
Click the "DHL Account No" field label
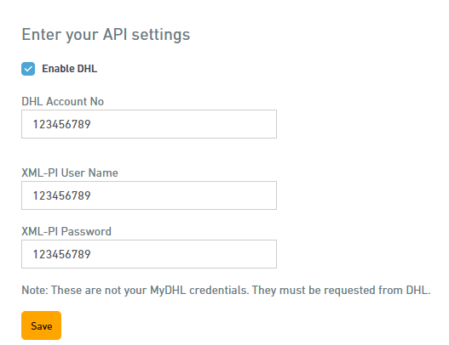coord(63,101)
